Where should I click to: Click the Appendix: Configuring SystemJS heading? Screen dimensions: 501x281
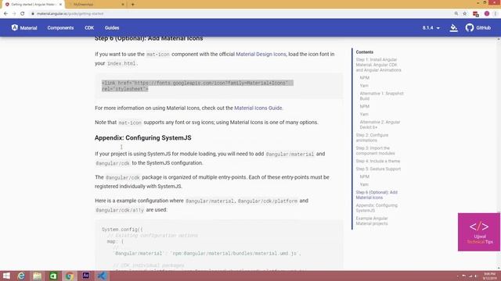(142, 137)
